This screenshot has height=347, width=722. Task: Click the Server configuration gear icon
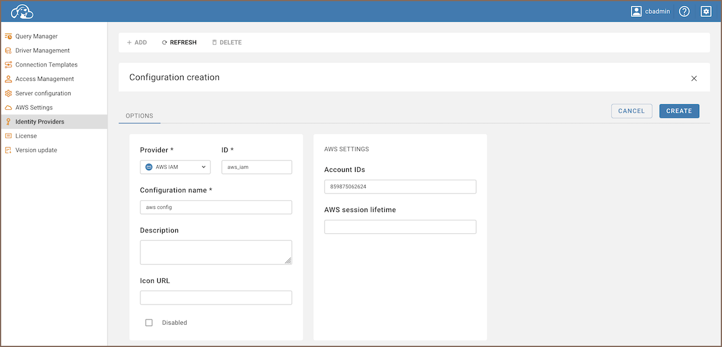pyautogui.click(x=8, y=93)
